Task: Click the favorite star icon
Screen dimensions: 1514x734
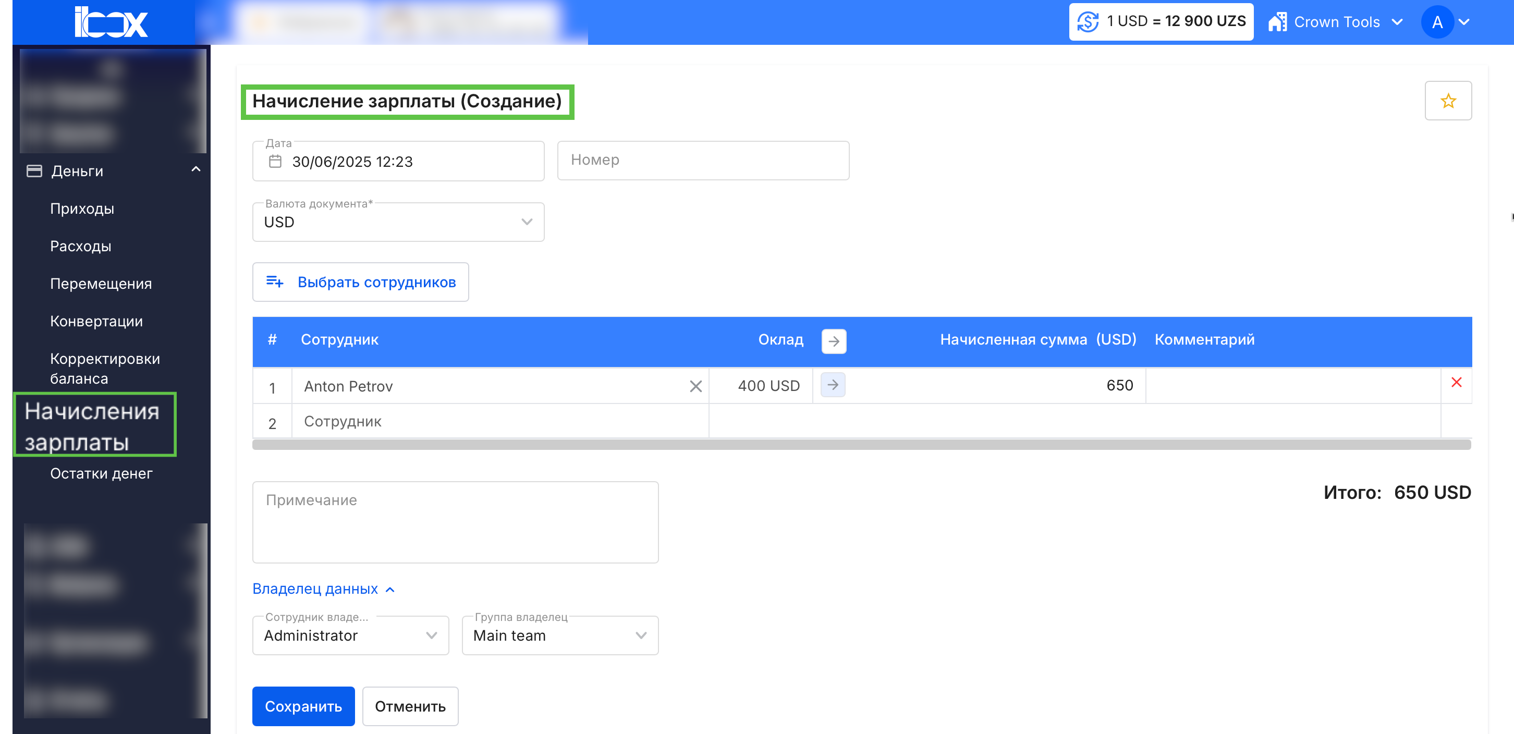Action: pyautogui.click(x=1448, y=101)
